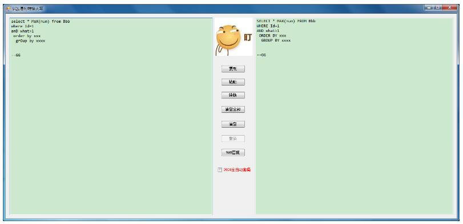
Task: Minimize the SQL tool window
Action: pos(429,7)
